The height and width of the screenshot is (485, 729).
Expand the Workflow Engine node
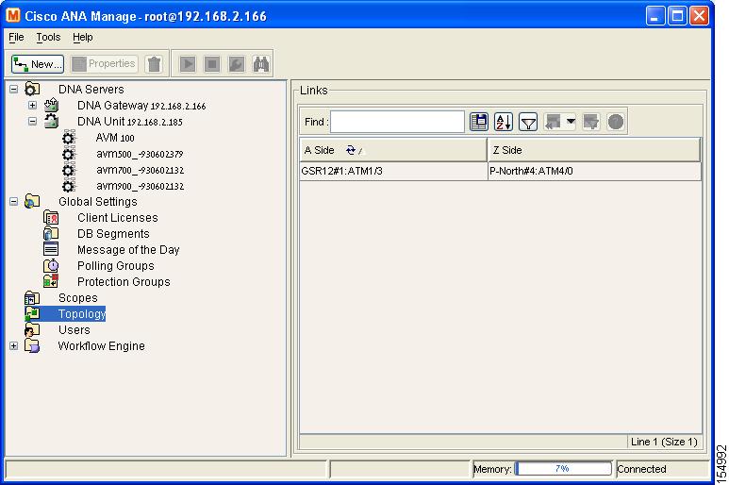coord(14,346)
